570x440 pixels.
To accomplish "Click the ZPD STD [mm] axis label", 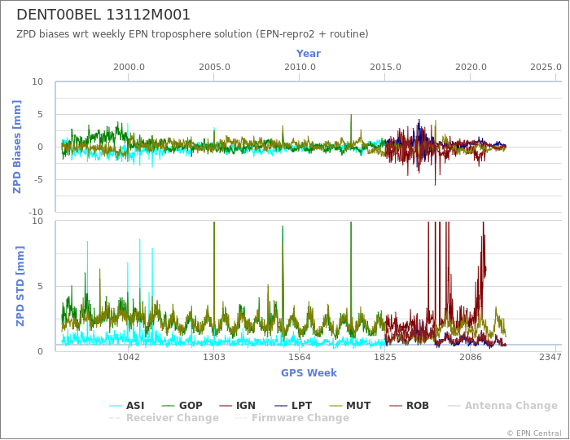I will point(20,286).
